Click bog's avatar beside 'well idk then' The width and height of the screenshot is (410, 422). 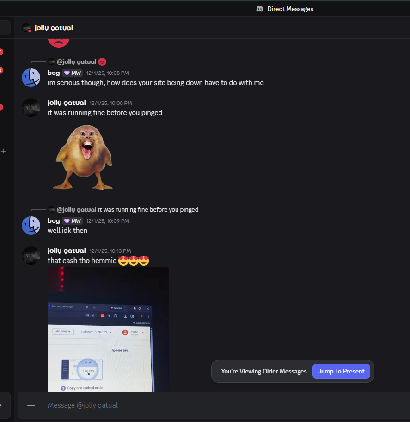point(31,226)
